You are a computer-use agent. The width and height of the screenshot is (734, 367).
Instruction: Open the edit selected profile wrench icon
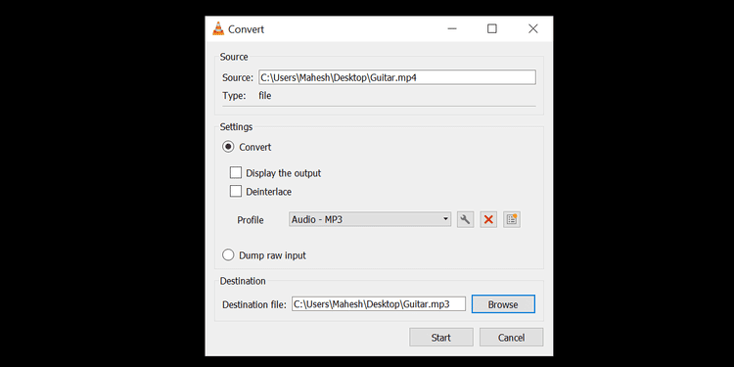[465, 219]
